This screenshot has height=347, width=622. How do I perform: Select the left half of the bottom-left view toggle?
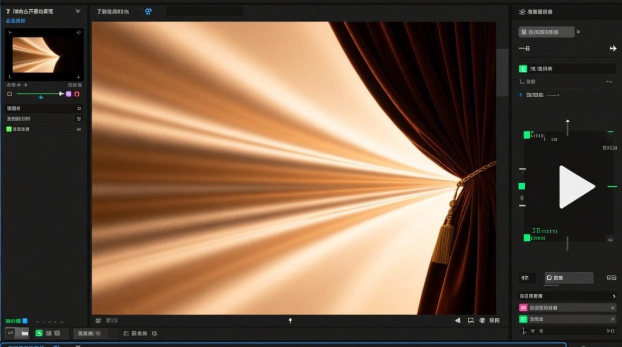[x=10, y=333]
